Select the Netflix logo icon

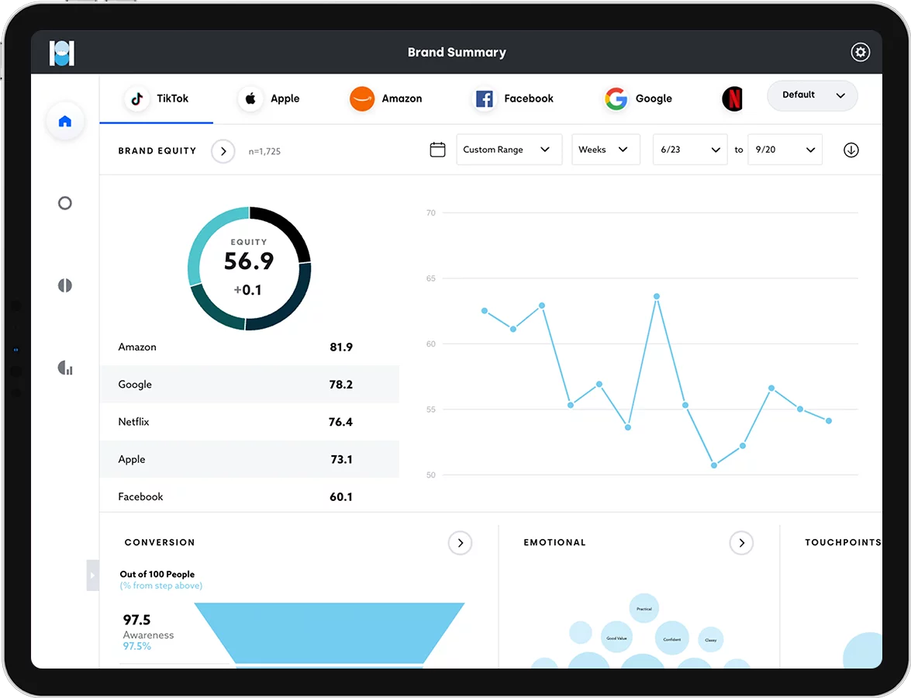pyautogui.click(x=733, y=98)
